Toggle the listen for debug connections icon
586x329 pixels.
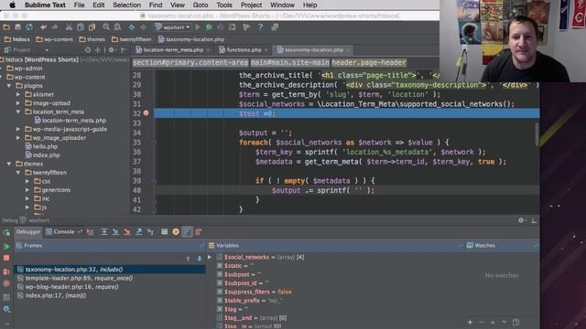[232, 27]
